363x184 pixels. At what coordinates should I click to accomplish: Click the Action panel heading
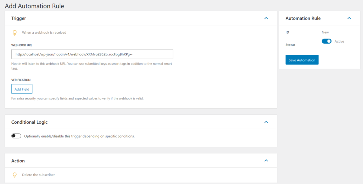[x=18, y=161]
